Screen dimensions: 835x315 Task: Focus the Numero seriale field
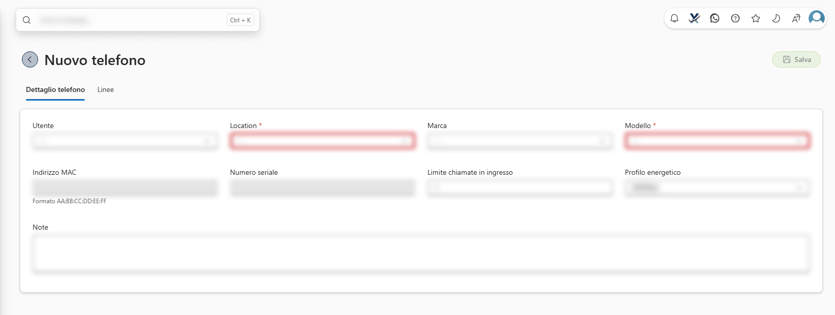tap(323, 188)
